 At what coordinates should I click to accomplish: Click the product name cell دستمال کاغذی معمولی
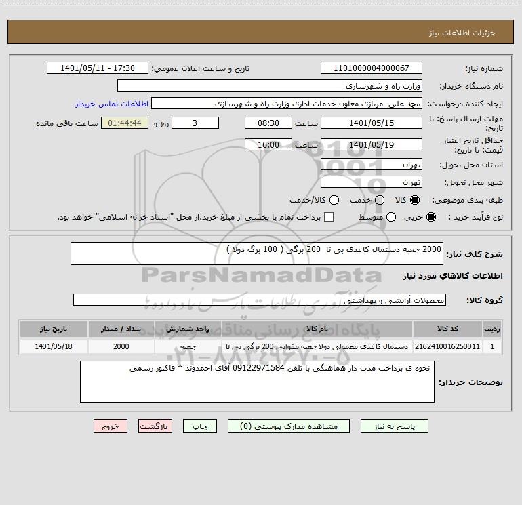point(317,346)
